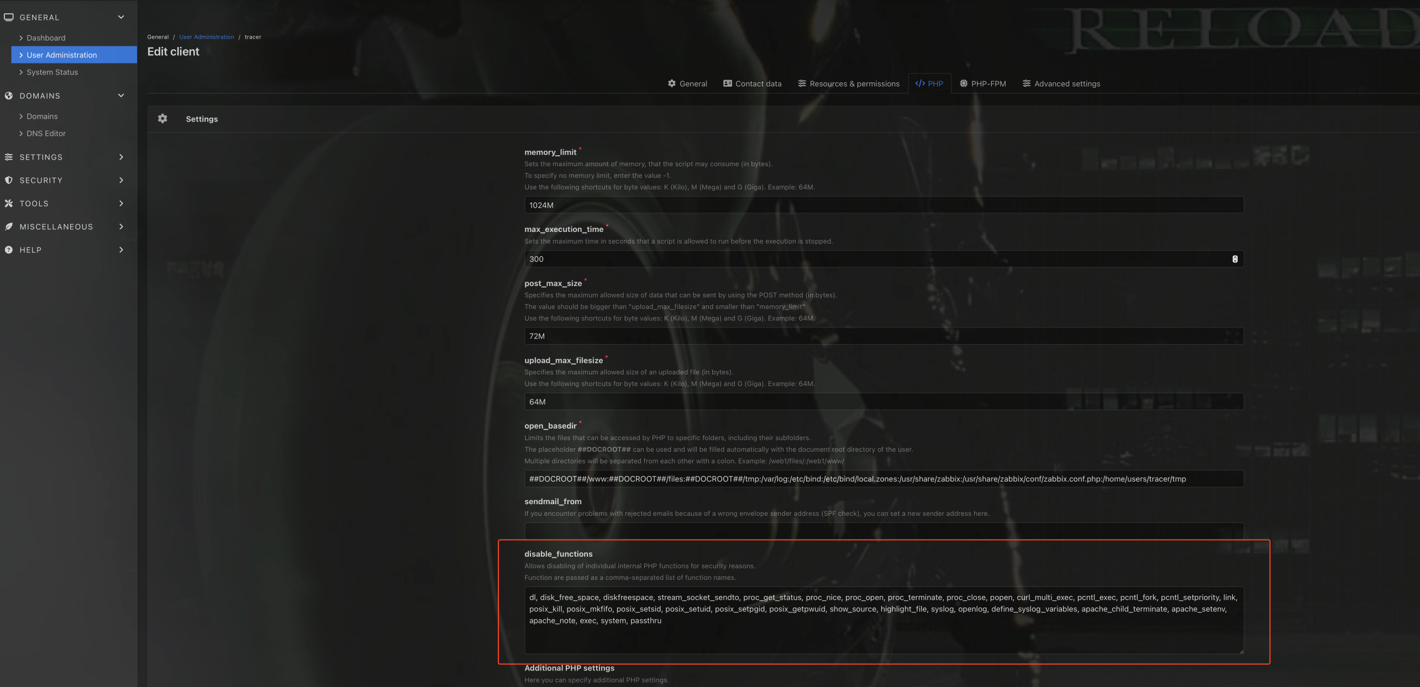Click the max_execution_time stepper arrows
1420x687 pixels.
[1235, 259]
